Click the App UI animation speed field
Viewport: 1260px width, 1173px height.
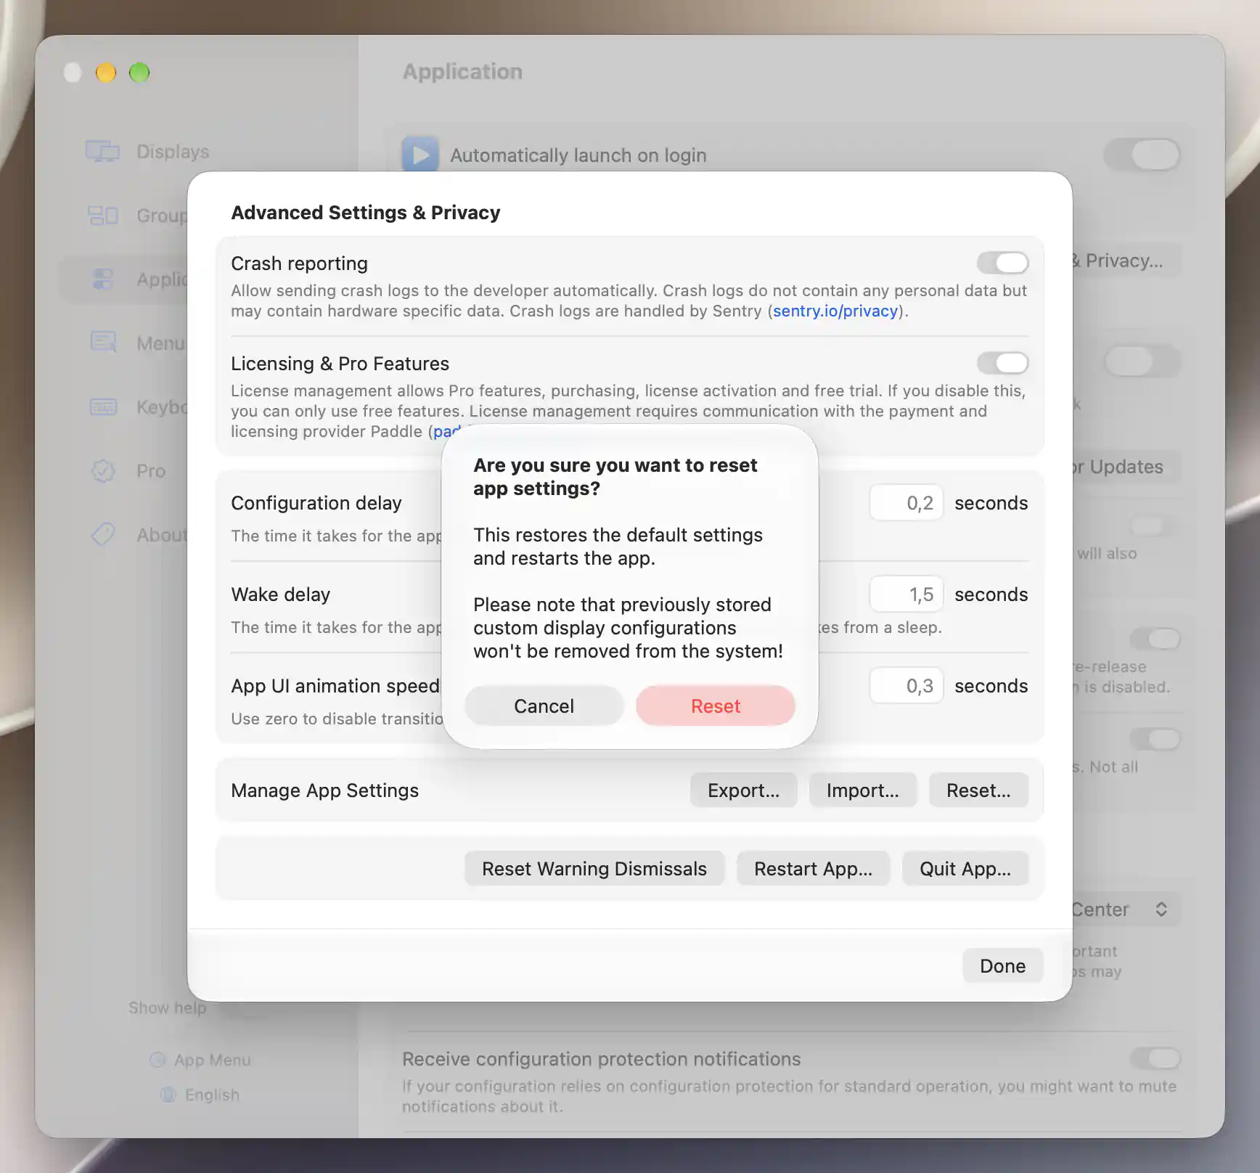click(906, 685)
